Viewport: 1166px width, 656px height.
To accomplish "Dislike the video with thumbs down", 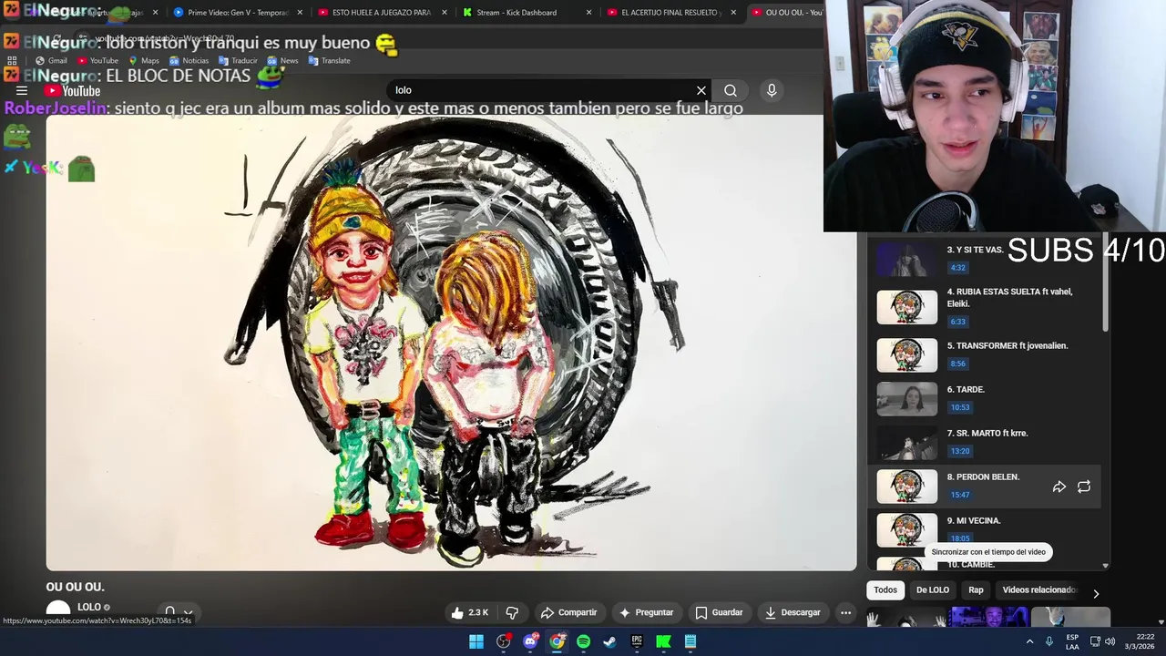I will [512, 612].
